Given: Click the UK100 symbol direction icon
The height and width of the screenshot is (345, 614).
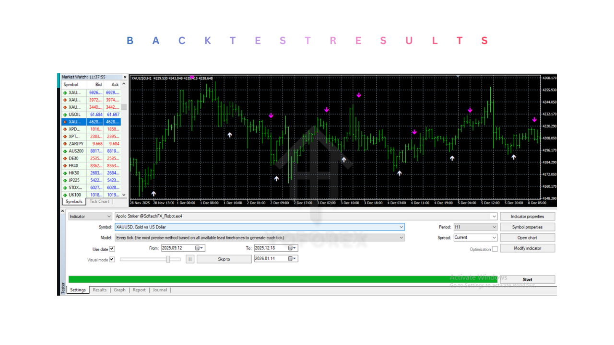Looking at the screenshot, I should pos(65,195).
